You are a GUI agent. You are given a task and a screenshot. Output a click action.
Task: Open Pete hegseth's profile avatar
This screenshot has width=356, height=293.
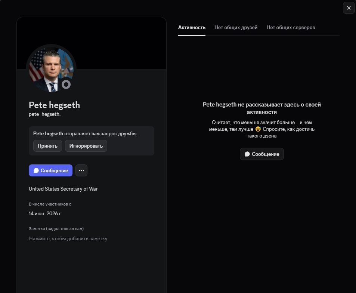51,69
